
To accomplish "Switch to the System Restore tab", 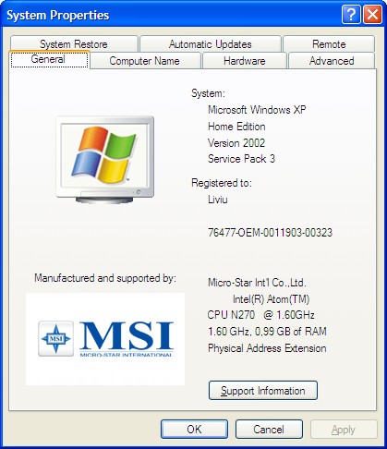I will pyautogui.click(x=74, y=43).
